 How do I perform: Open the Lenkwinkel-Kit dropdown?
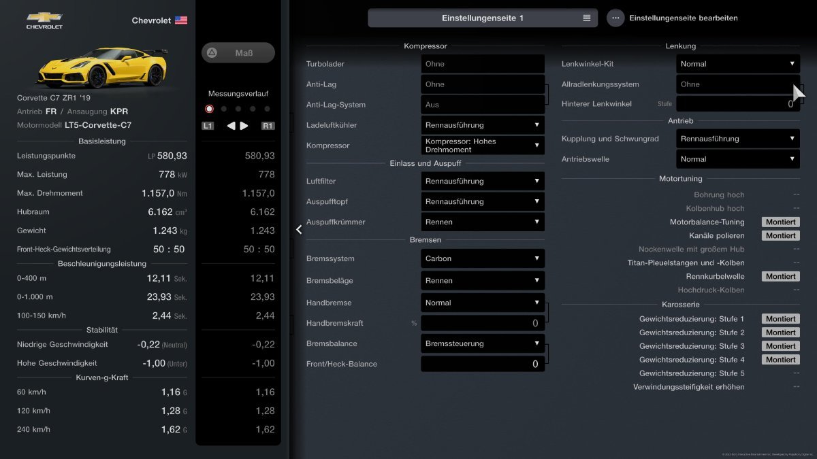coord(738,64)
